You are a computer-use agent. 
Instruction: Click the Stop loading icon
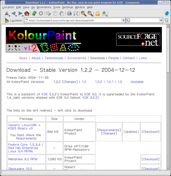click(41, 13)
